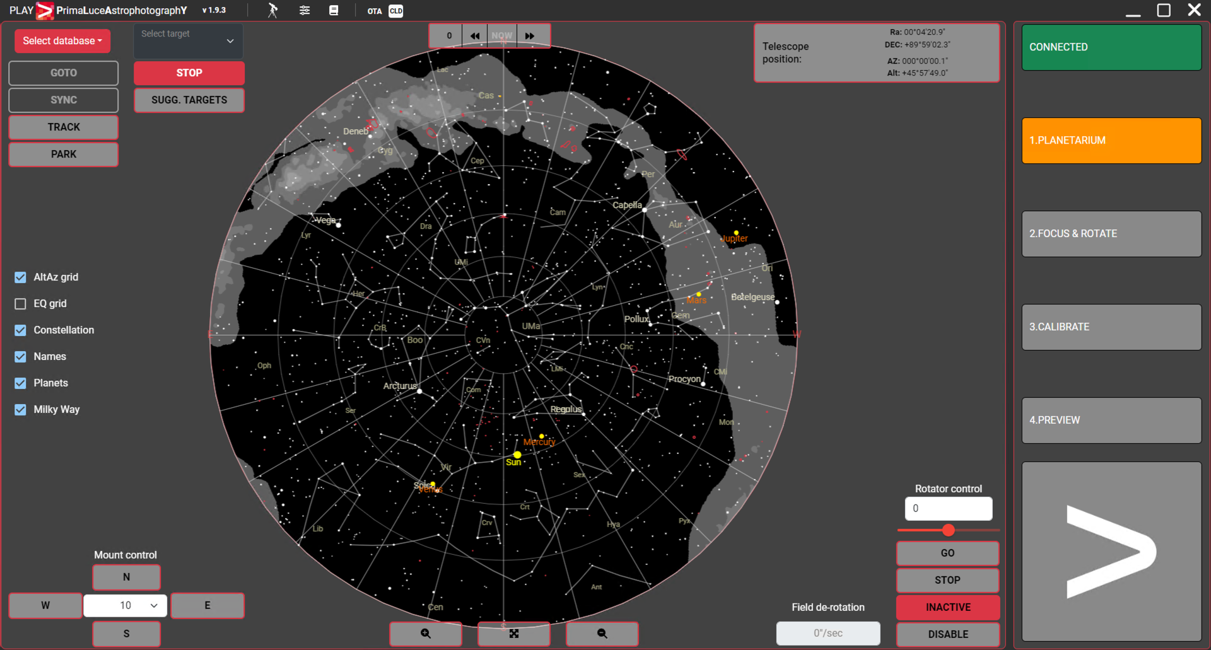Select the Sun on the sky map
Image resolution: width=1211 pixels, height=650 pixels.
pyautogui.click(x=517, y=455)
